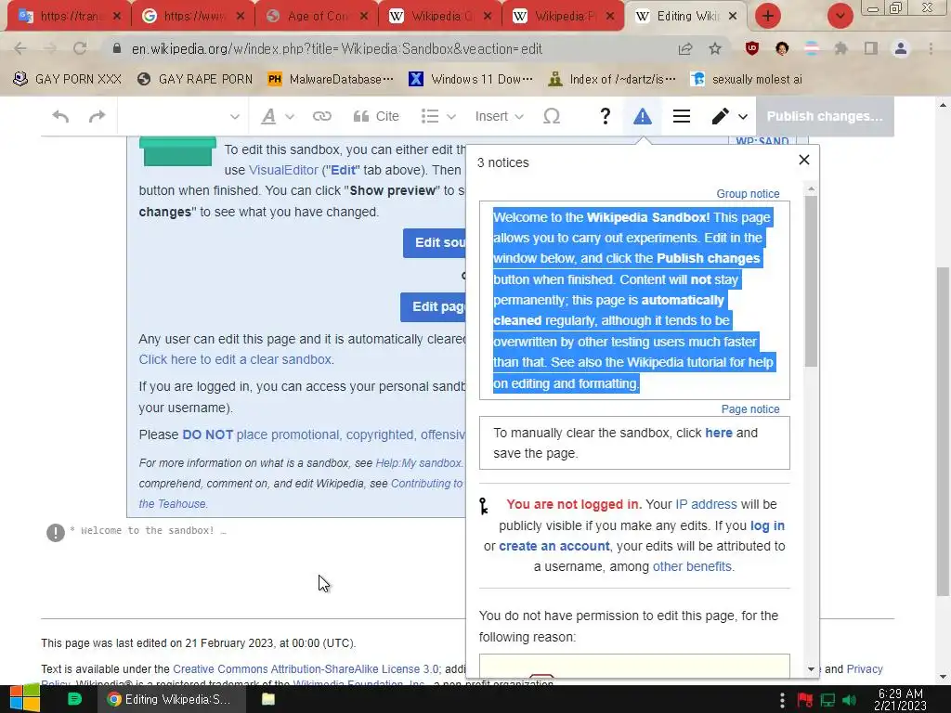Image resolution: width=951 pixels, height=713 pixels.
Task: Open the VisualEditor link
Action: 283,171
